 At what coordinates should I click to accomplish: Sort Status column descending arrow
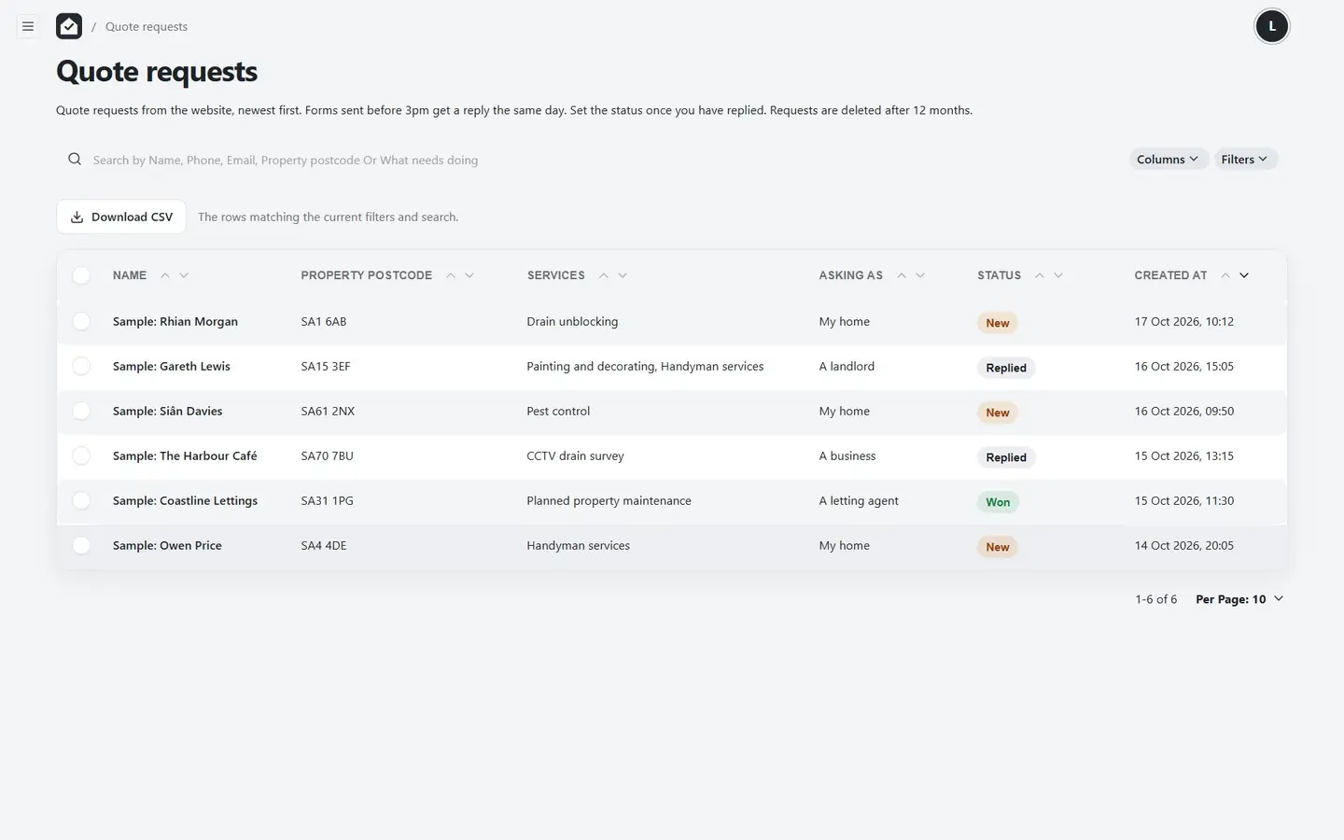tap(1058, 275)
